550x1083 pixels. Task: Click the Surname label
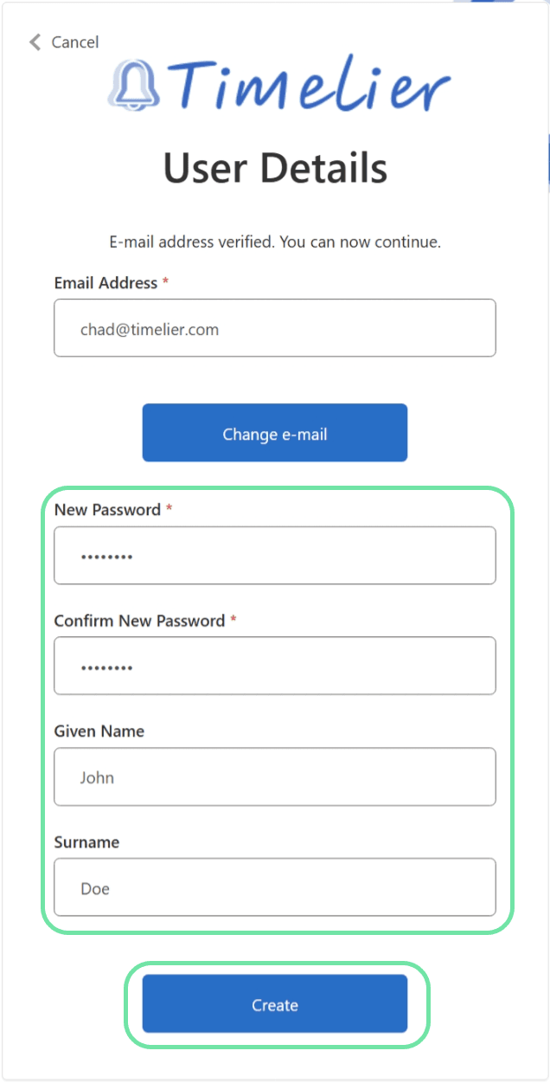86,842
